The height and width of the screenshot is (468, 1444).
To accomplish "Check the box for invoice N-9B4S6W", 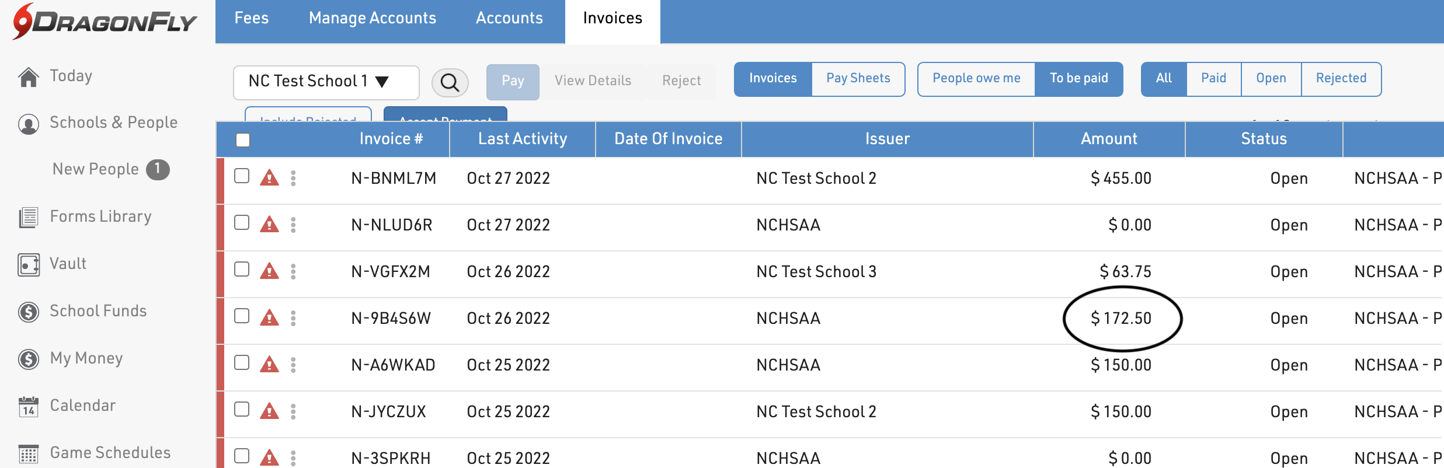I will [242, 316].
